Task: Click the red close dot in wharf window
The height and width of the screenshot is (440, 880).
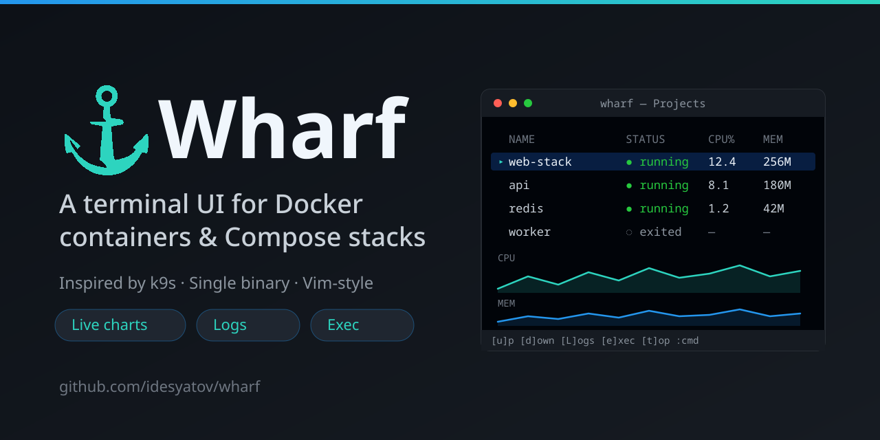Action: pos(498,103)
